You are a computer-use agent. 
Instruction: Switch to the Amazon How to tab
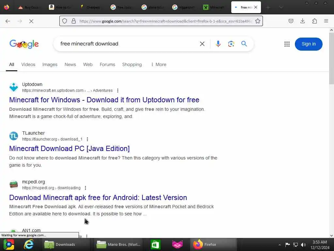pos(60,7)
